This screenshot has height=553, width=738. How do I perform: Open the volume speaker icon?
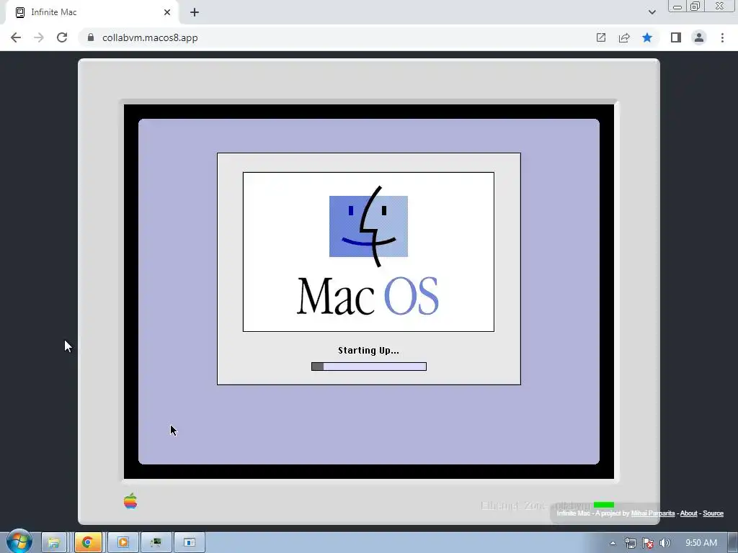pos(664,543)
